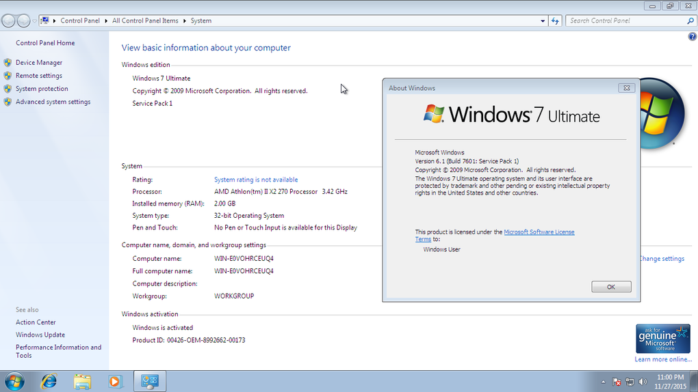This screenshot has height=392, width=698.
Task: Click Service Pack 1 under Windows edition
Action: tap(152, 104)
